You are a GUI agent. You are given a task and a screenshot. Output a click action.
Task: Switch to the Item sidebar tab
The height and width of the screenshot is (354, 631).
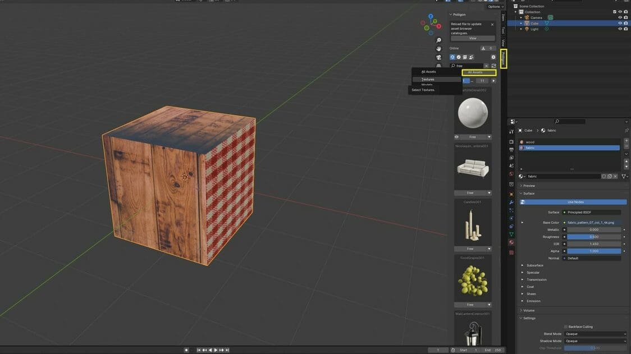tap(503, 17)
